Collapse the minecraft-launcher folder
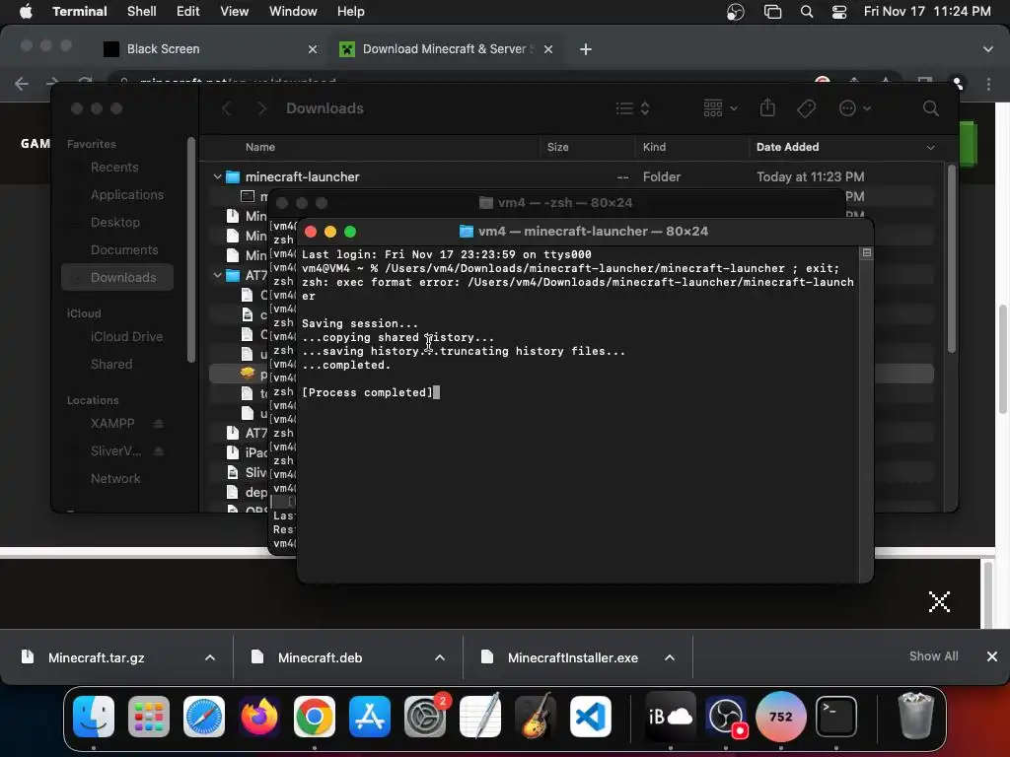The width and height of the screenshot is (1010, 757). (218, 176)
